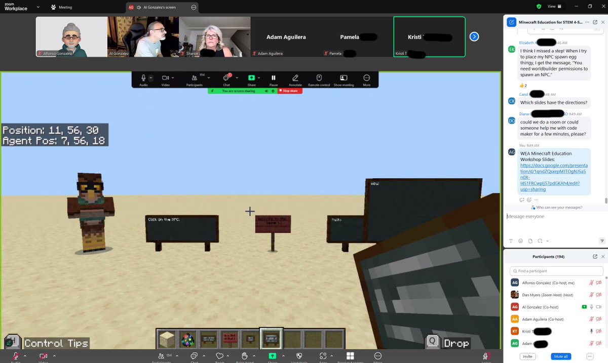The height and width of the screenshot is (363, 608).
Task: Click Chat icon in bottom toolbar
Action: pyautogui.click(x=194, y=356)
